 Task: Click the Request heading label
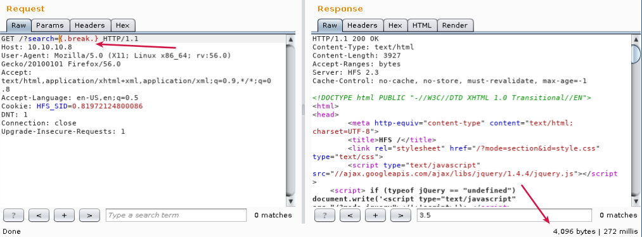[25, 9]
